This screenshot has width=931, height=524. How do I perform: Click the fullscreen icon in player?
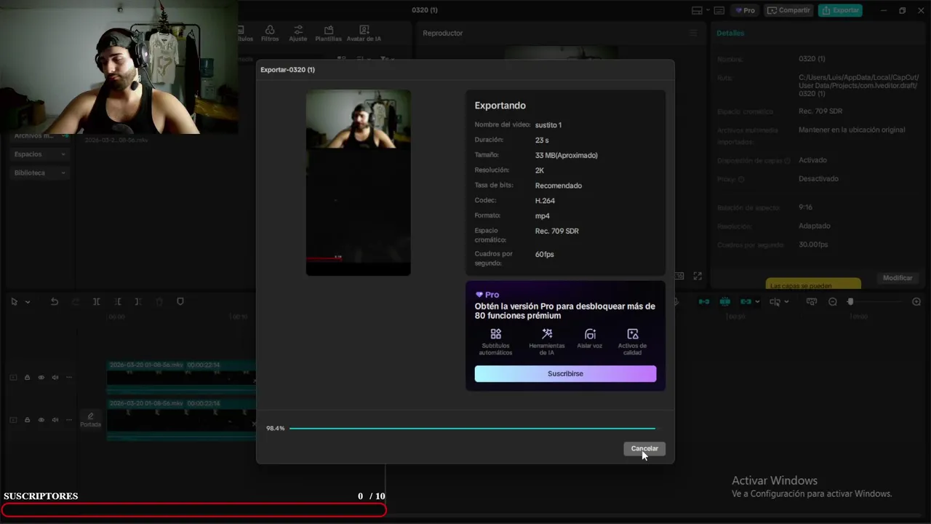coord(698,276)
